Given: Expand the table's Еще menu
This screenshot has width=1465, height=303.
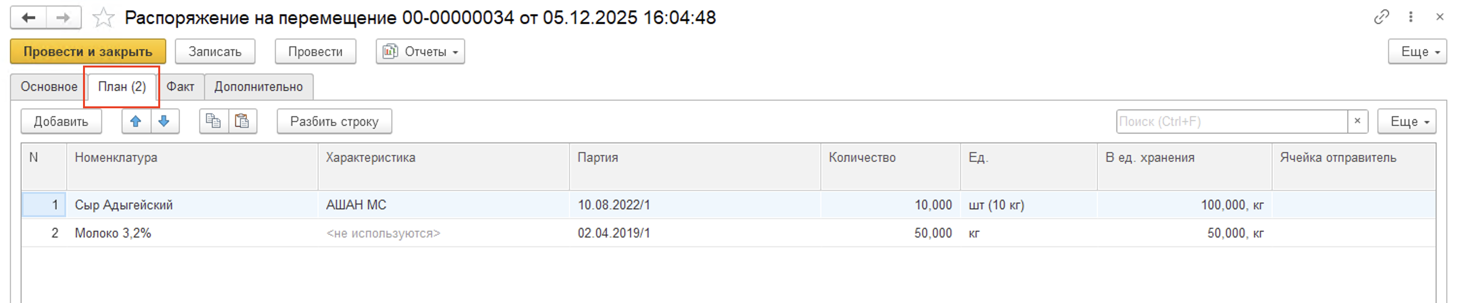Looking at the screenshot, I should point(1406,121).
